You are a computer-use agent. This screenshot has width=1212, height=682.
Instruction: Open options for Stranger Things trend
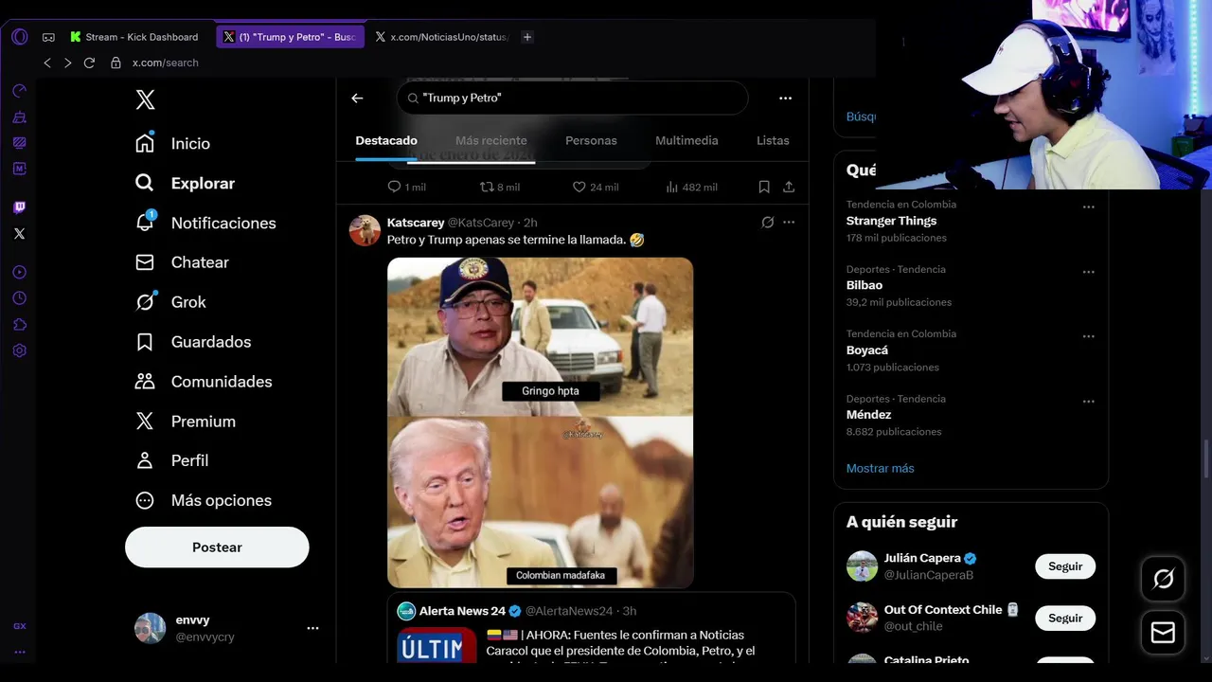(x=1088, y=206)
